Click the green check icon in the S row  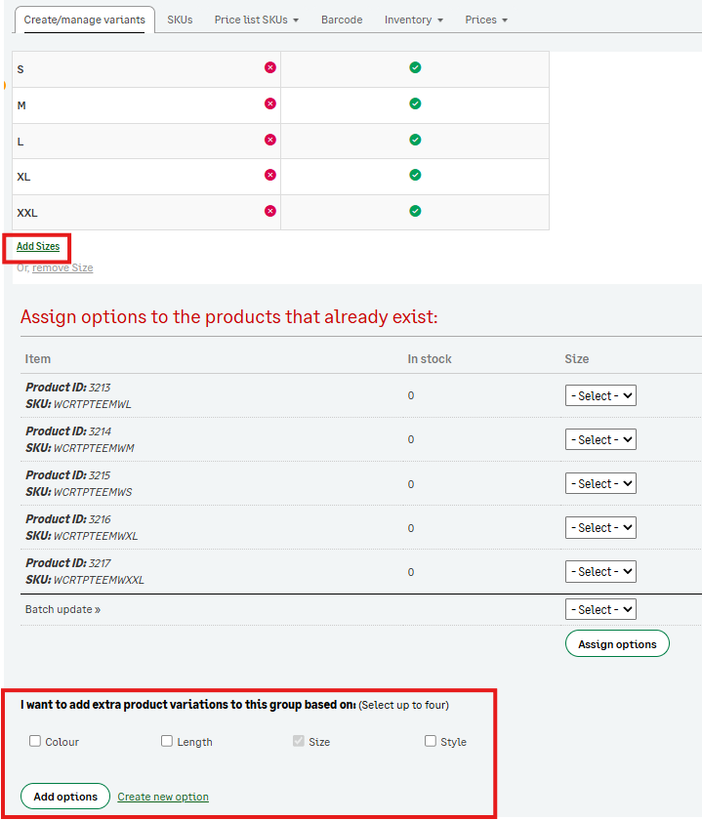coord(415,67)
